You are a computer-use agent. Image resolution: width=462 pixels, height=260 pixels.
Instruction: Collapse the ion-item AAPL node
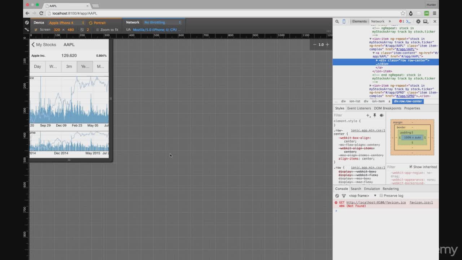[370, 39]
